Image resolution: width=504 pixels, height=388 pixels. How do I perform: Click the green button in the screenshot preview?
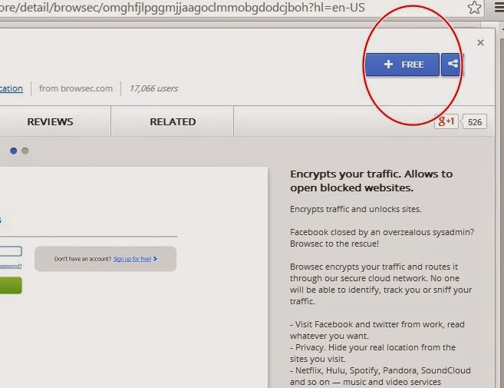pos(11,285)
